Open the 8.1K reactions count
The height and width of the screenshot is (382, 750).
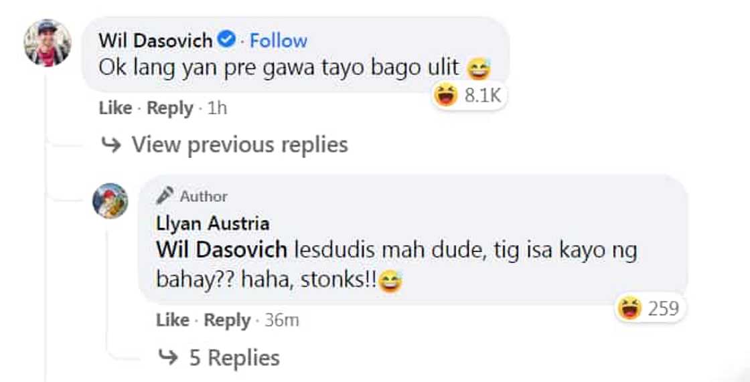pos(481,96)
